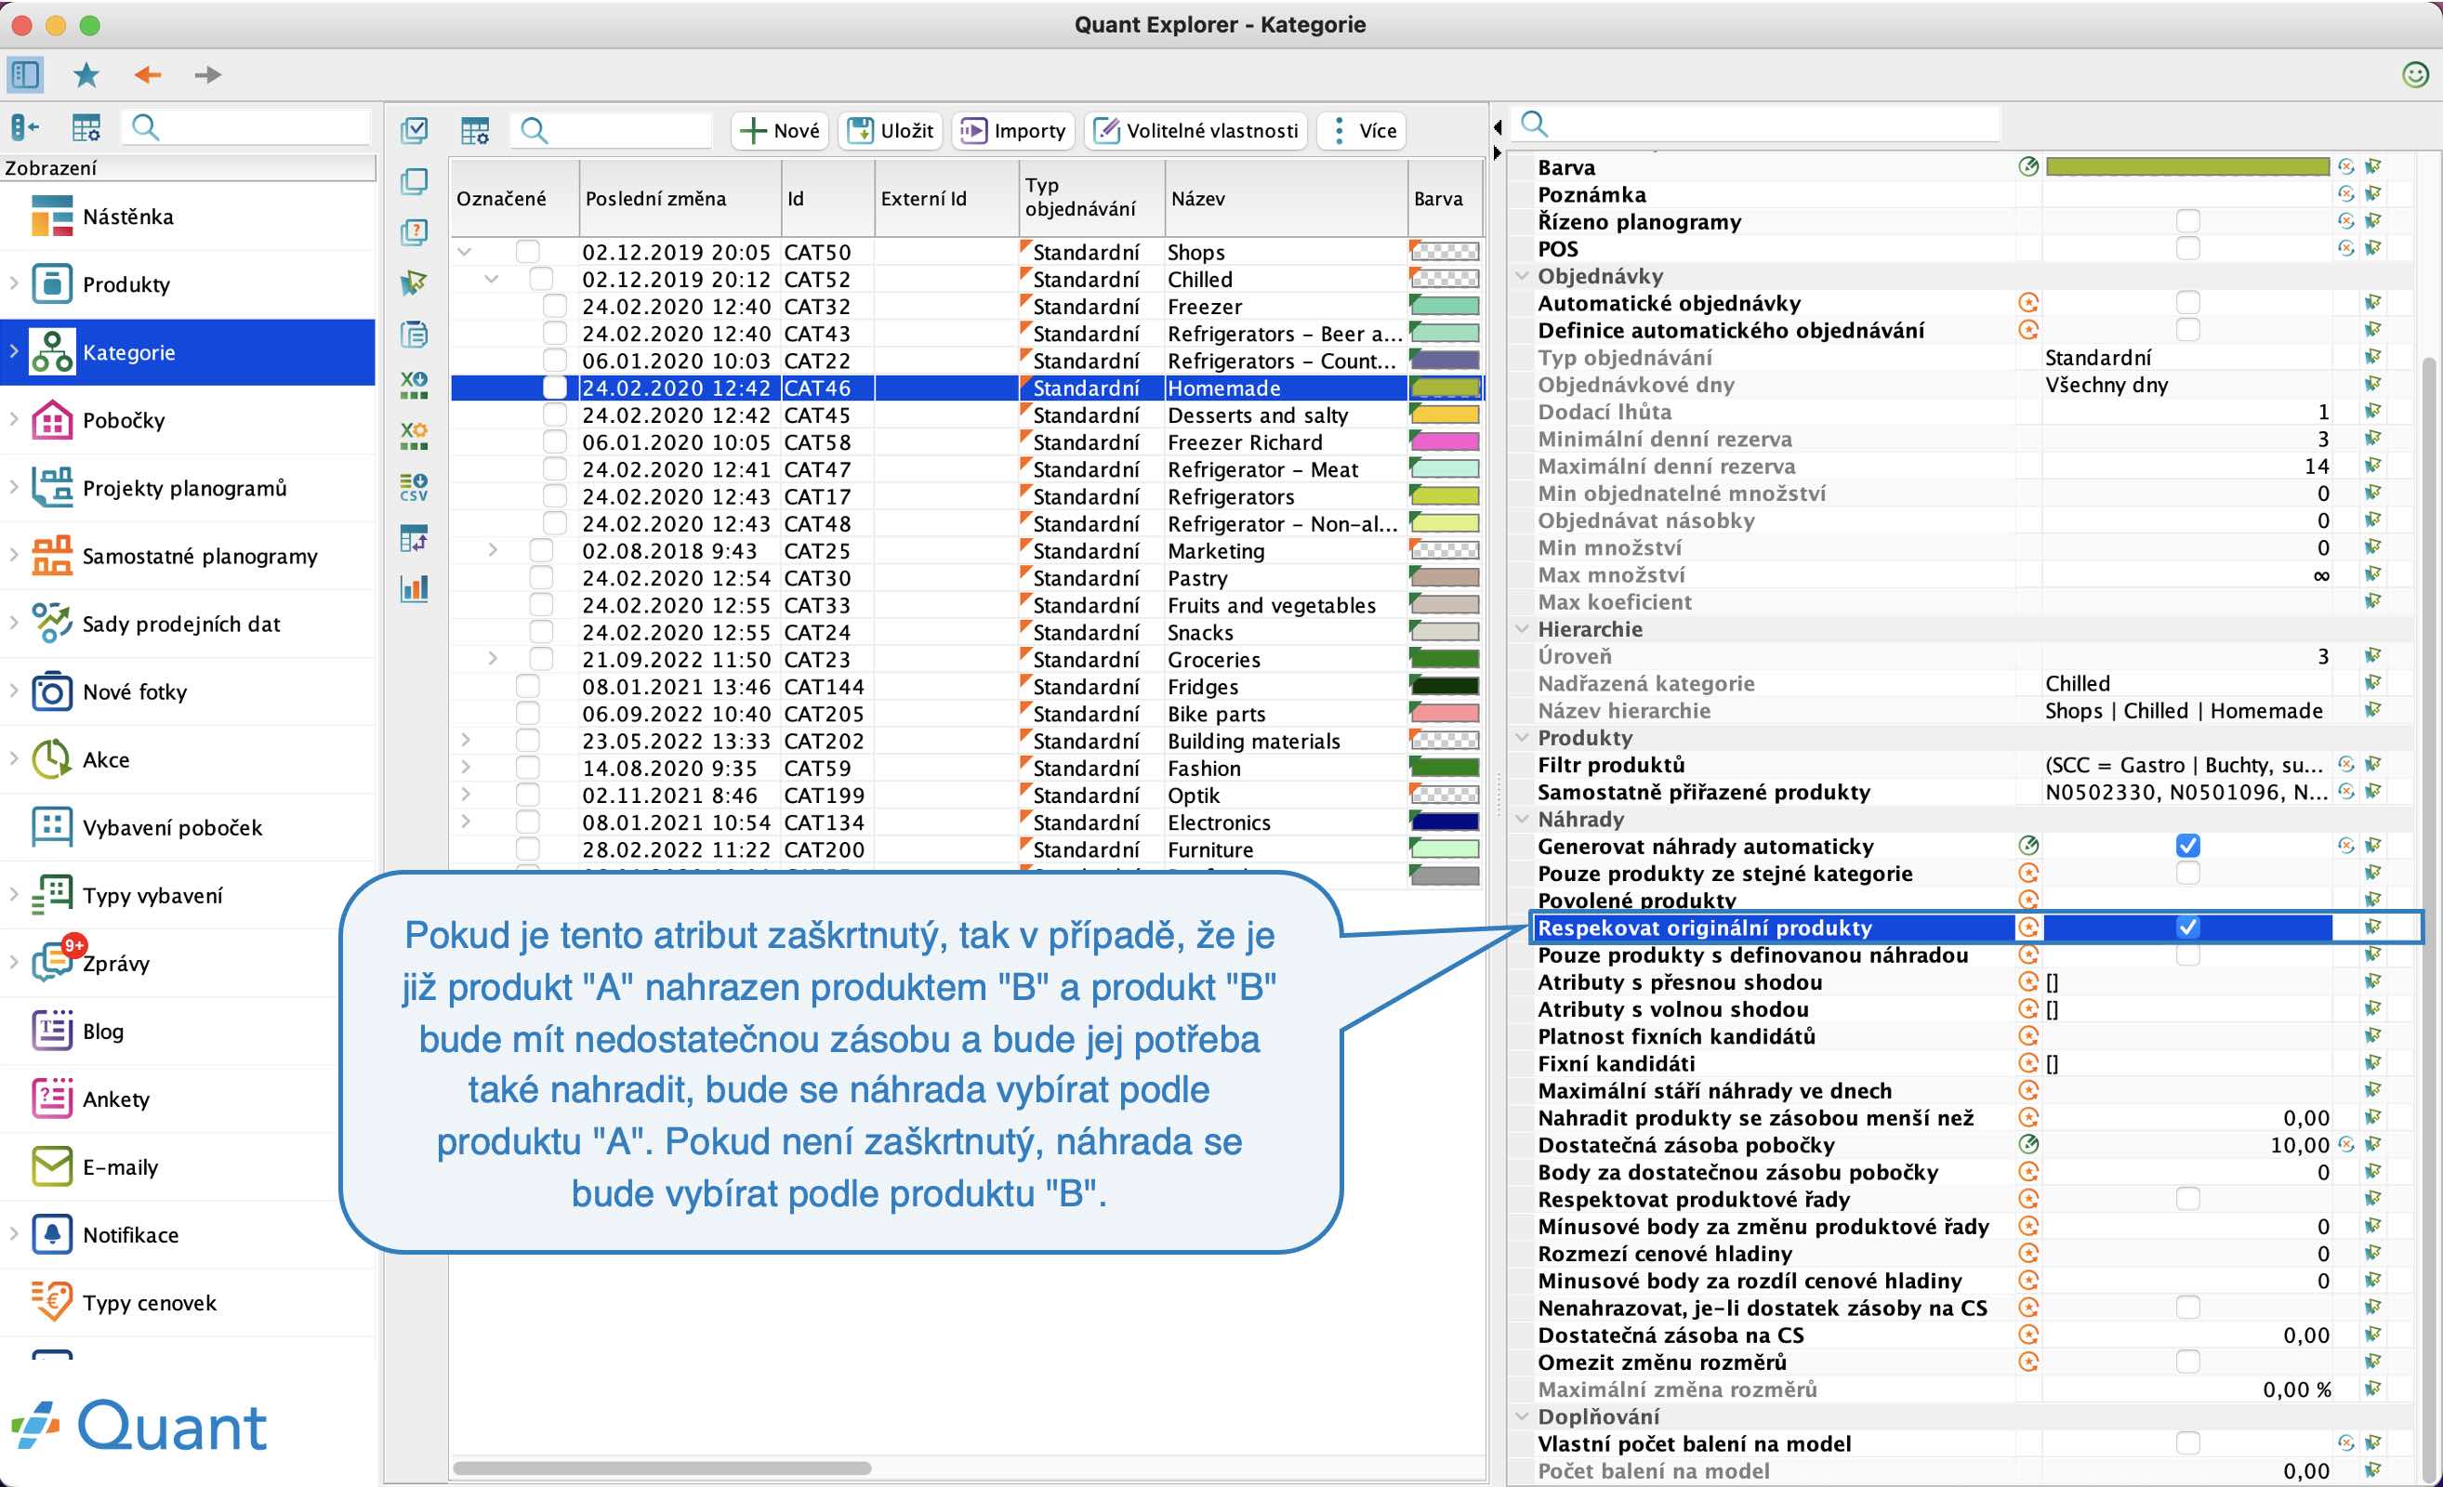2443x1487 pixels.
Task: Open the bar chart report icon
Action: (x=414, y=588)
